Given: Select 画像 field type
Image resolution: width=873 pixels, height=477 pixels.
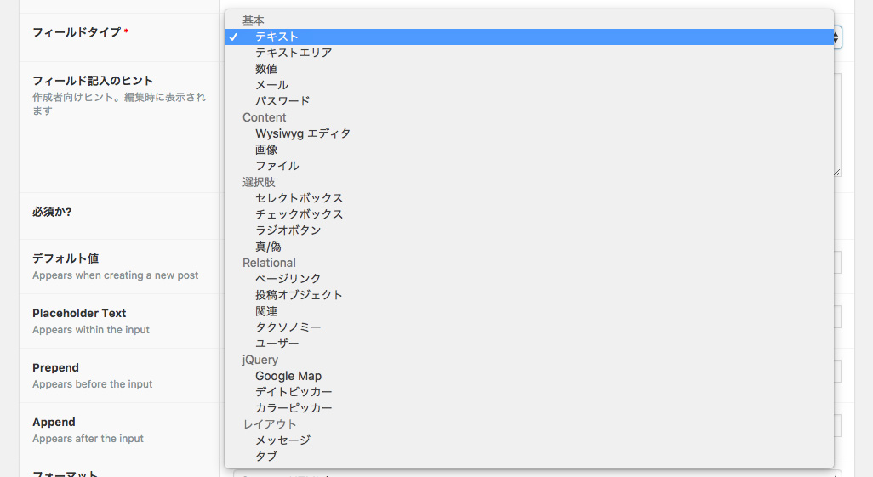Looking at the screenshot, I should 529,150.
